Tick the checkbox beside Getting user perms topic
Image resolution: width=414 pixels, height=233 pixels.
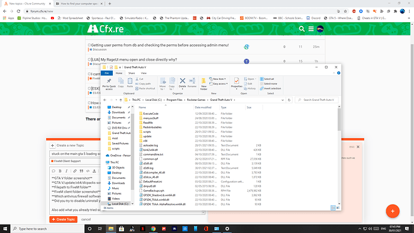coord(89,45)
